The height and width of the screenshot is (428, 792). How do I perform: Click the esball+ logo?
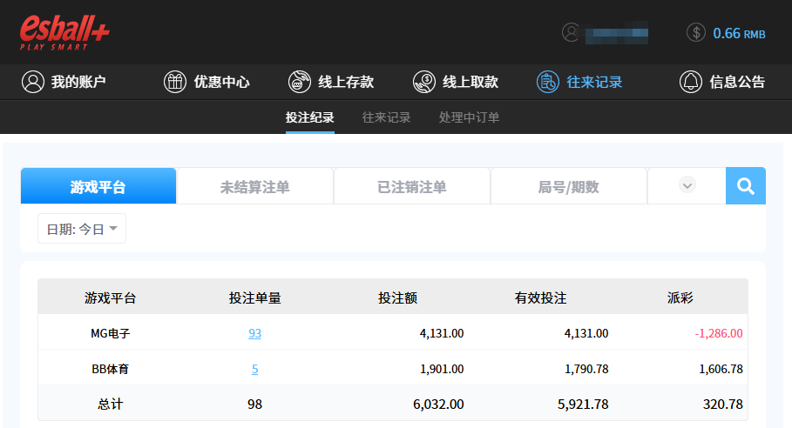64,31
